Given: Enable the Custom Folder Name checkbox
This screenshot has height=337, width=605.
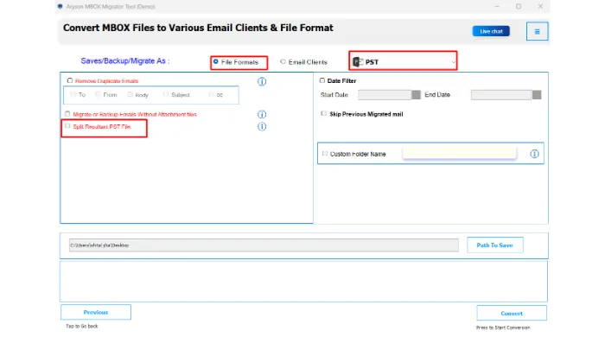Looking at the screenshot, I should pos(324,154).
